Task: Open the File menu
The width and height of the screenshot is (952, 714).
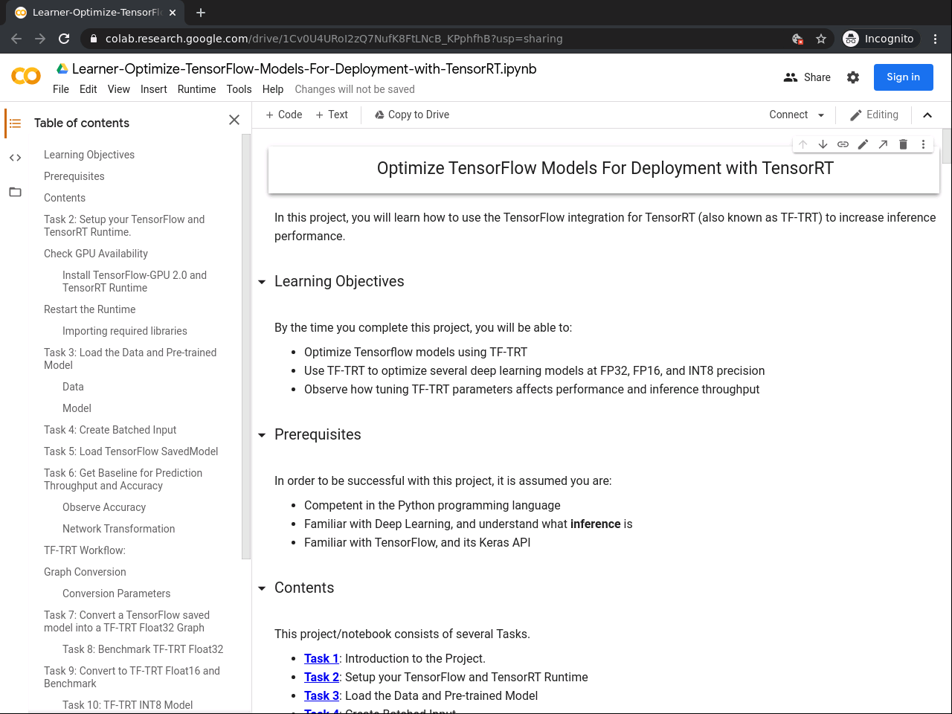Action: 61,89
